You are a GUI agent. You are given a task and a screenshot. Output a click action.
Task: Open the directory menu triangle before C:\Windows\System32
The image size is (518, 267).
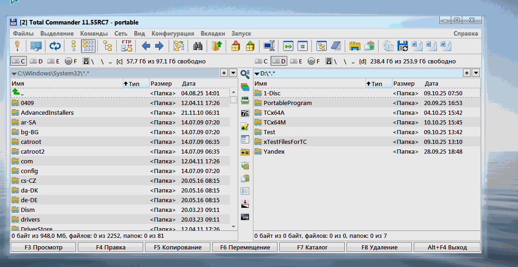coord(14,74)
